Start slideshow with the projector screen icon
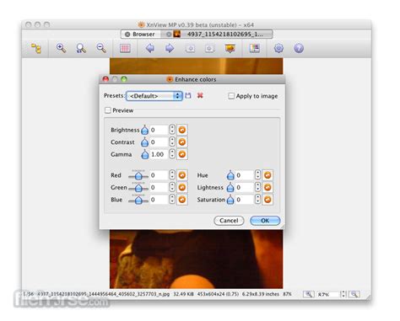 point(230,48)
